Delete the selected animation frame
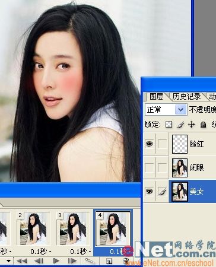The width and height of the screenshot is (216, 267). click(x=126, y=261)
